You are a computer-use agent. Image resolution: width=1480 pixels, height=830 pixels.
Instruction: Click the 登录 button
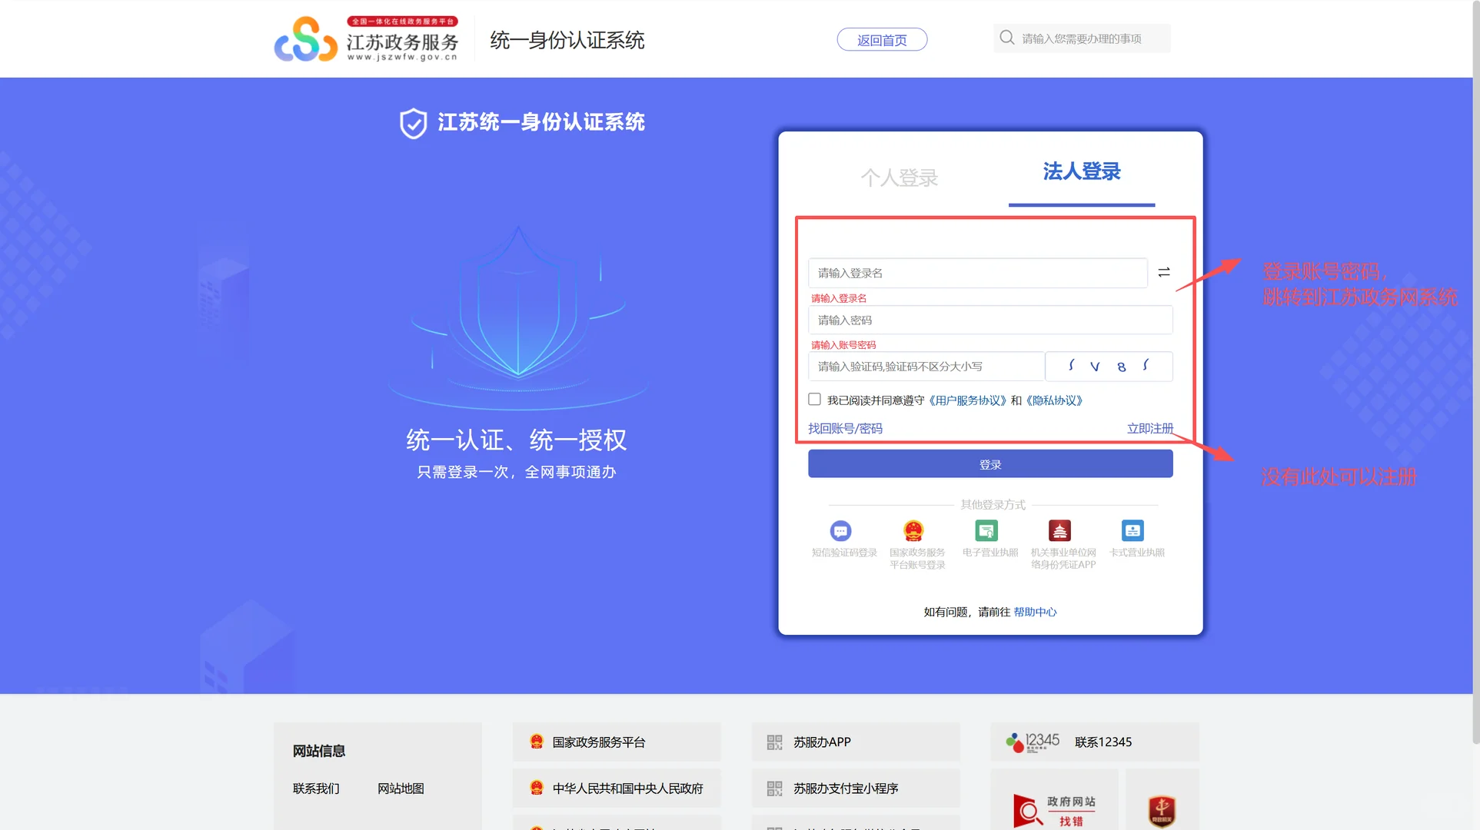click(x=989, y=463)
